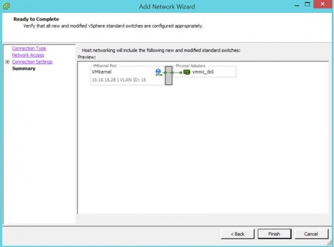Viewport: 334px width, 247px height.
Task: Click the Back button
Action: (x=238, y=234)
